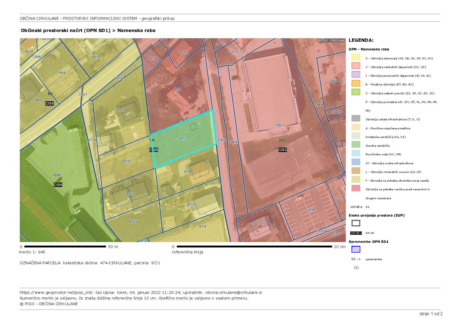
Task: Click parcel label 97/15 on the map
Action: tap(183, 52)
